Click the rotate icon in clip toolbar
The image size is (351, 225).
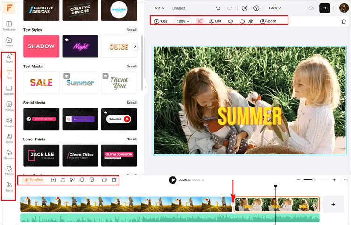click(242, 21)
